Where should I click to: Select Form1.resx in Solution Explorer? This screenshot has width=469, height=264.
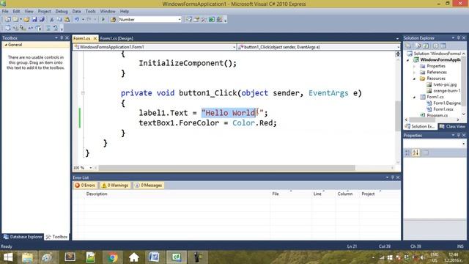point(443,109)
